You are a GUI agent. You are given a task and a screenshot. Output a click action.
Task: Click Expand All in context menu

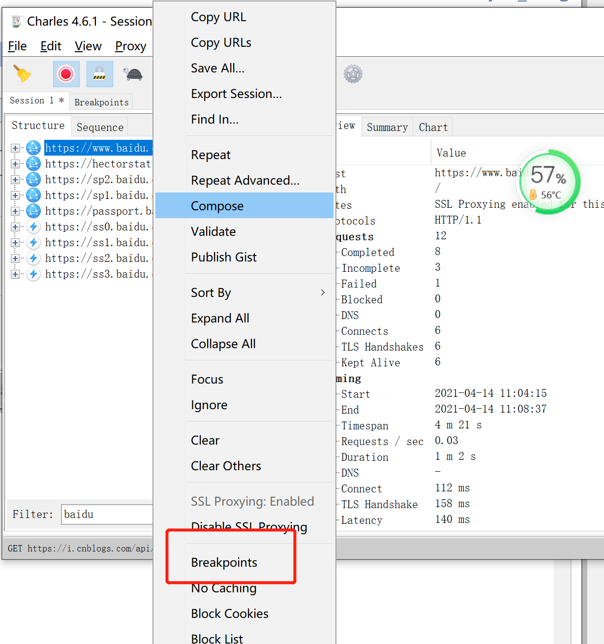coord(244,318)
